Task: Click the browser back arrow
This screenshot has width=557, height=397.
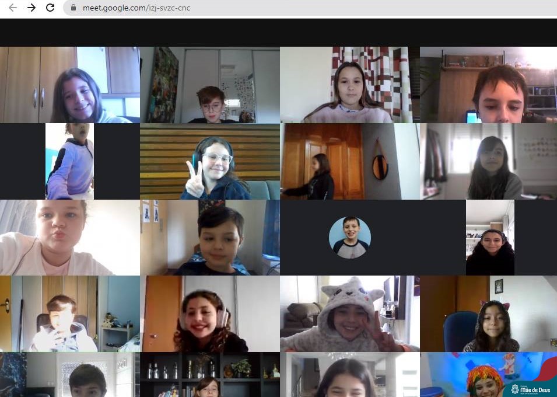Action: coord(12,8)
